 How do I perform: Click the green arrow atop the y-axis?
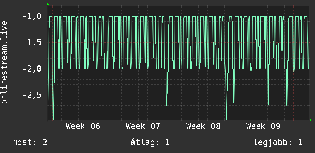tap(48, 4)
